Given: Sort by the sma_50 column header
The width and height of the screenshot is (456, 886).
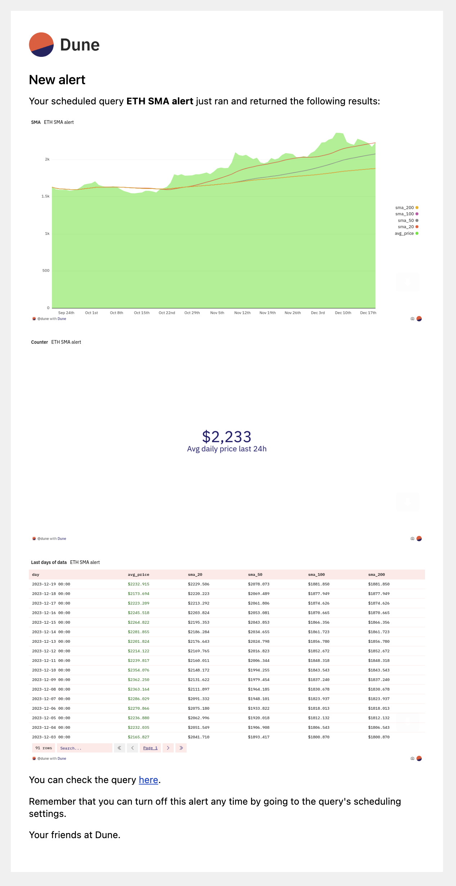Looking at the screenshot, I should pos(255,575).
